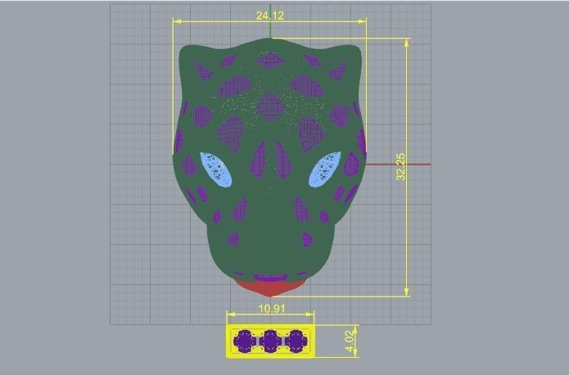Select the 4.02 dimension text

tap(349, 341)
